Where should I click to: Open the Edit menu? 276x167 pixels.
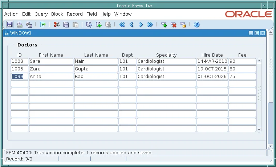[x=27, y=14]
